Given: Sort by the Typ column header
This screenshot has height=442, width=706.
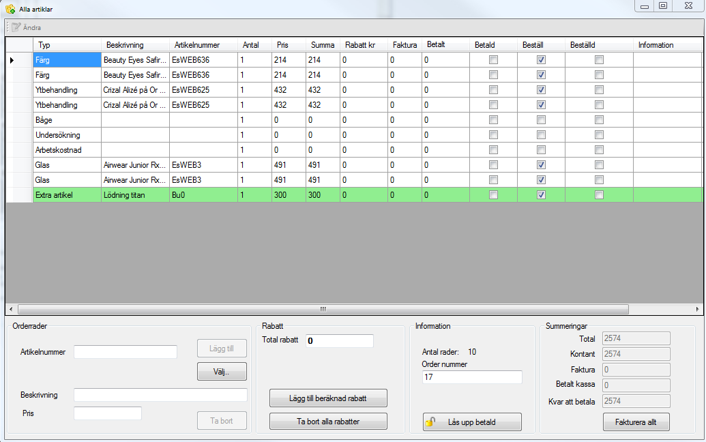Looking at the screenshot, I should 67,45.
